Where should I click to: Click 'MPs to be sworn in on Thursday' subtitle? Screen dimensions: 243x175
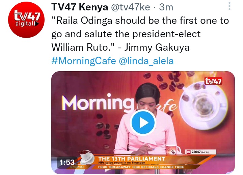[x=122, y=163]
